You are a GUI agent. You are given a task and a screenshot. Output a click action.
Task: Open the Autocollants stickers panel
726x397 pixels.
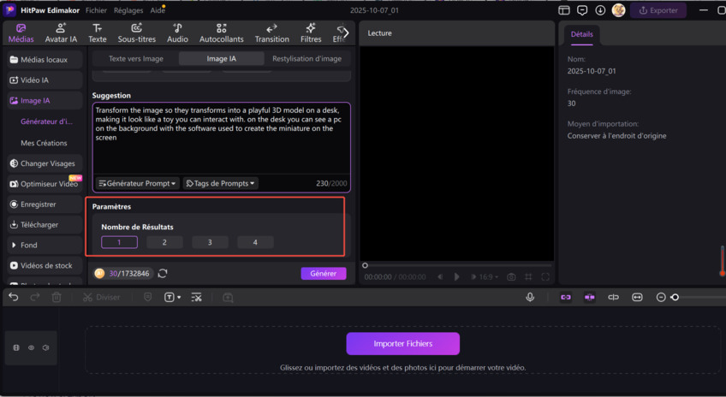pyautogui.click(x=221, y=33)
